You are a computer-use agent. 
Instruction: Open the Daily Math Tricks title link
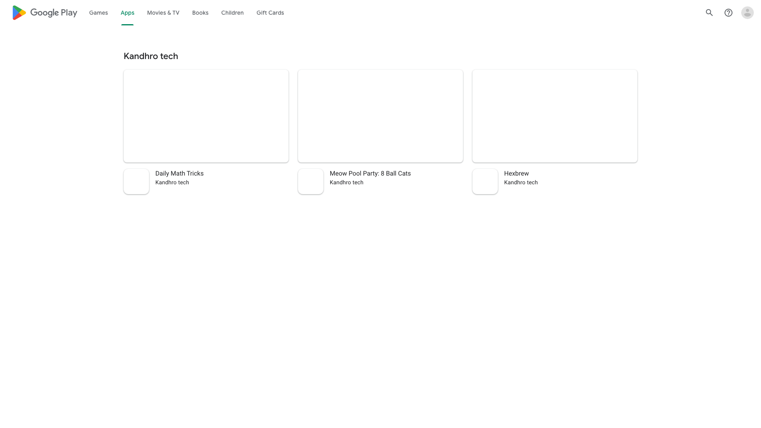pyautogui.click(x=180, y=174)
